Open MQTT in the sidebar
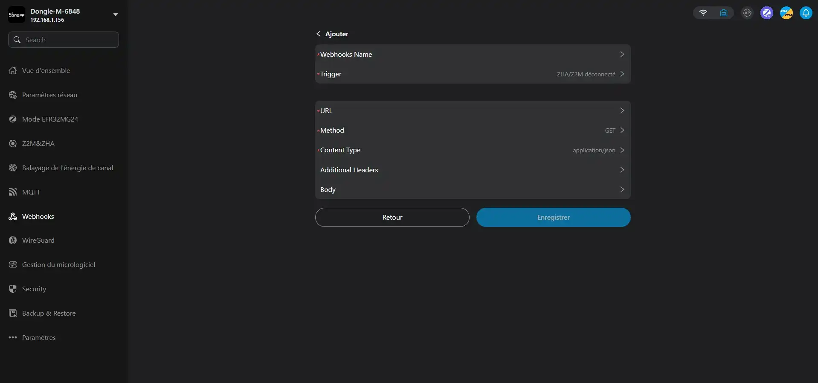Image resolution: width=818 pixels, height=383 pixels. pyautogui.click(x=31, y=192)
